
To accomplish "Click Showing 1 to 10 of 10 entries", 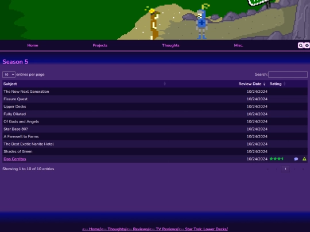I will coord(28,169).
